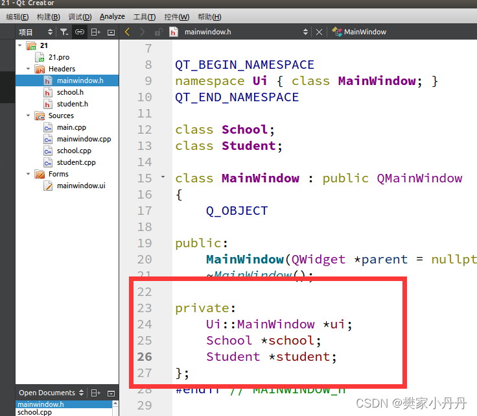Click the mainwindow.ui form file icon
477x416 pixels.
click(48, 186)
